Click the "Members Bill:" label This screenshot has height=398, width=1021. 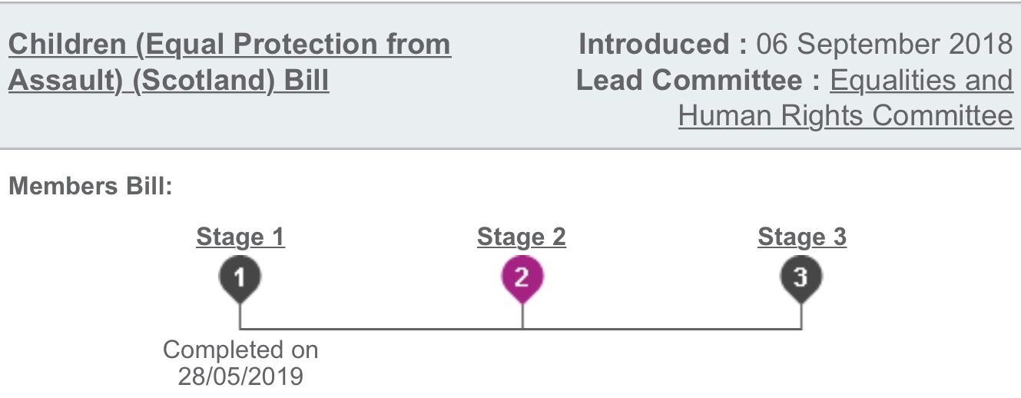(x=91, y=187)
